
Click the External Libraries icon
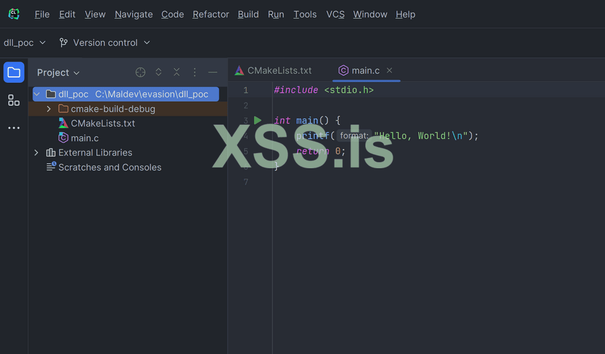click(x=51, y=152)
